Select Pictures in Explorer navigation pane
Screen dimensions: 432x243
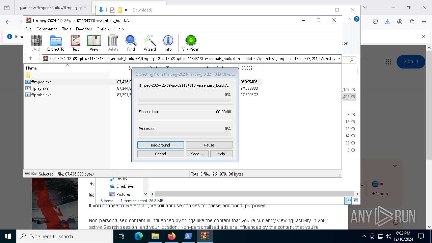(x=120, y=194)
